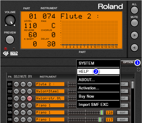
Task: Choose Buy Now from the option menu
Action: [x=98, y=96]
